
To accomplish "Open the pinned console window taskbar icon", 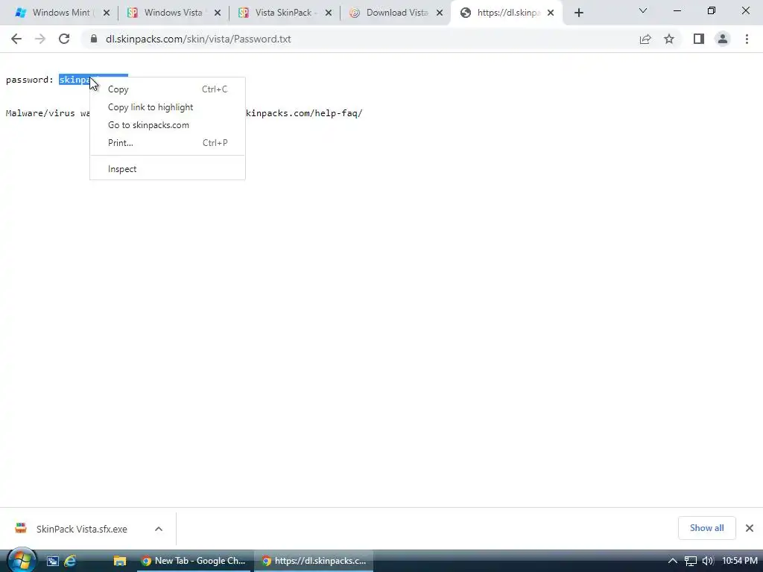I will click(x=53, y=561).
